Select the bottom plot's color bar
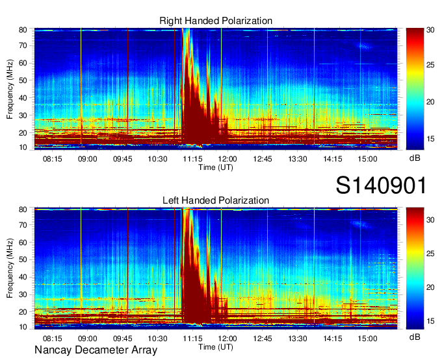This screenshot has width=442, height=358. [415, 268]
